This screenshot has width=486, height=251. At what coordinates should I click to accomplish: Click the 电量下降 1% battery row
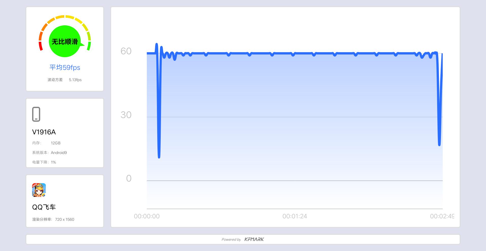tap(44, 162)
